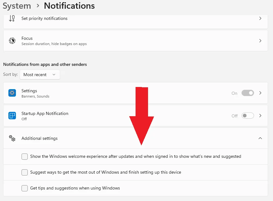Viewport: 273px width, 201px height.
Task: Click the Set priority notifications label
Action: tap(44, 18)
